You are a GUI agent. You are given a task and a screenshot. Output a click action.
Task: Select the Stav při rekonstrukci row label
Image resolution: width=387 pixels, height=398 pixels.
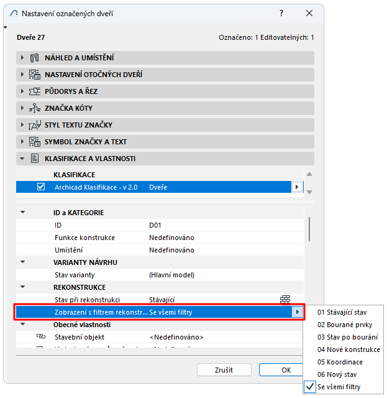[x=87, y=300]
